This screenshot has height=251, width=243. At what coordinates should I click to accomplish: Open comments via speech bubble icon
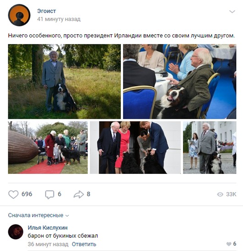pyautogui.click(x=49, y=194)
